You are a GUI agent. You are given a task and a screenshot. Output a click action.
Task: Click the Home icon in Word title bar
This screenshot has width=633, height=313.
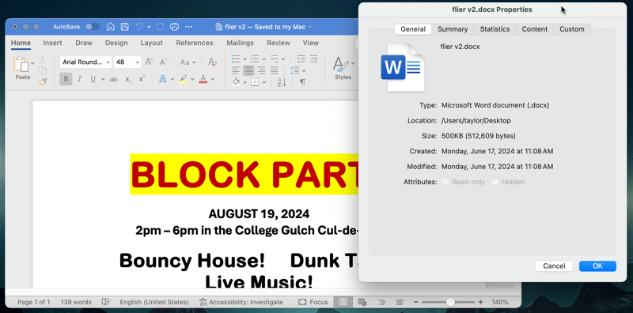pyautogui.click(x=110, y=27)
